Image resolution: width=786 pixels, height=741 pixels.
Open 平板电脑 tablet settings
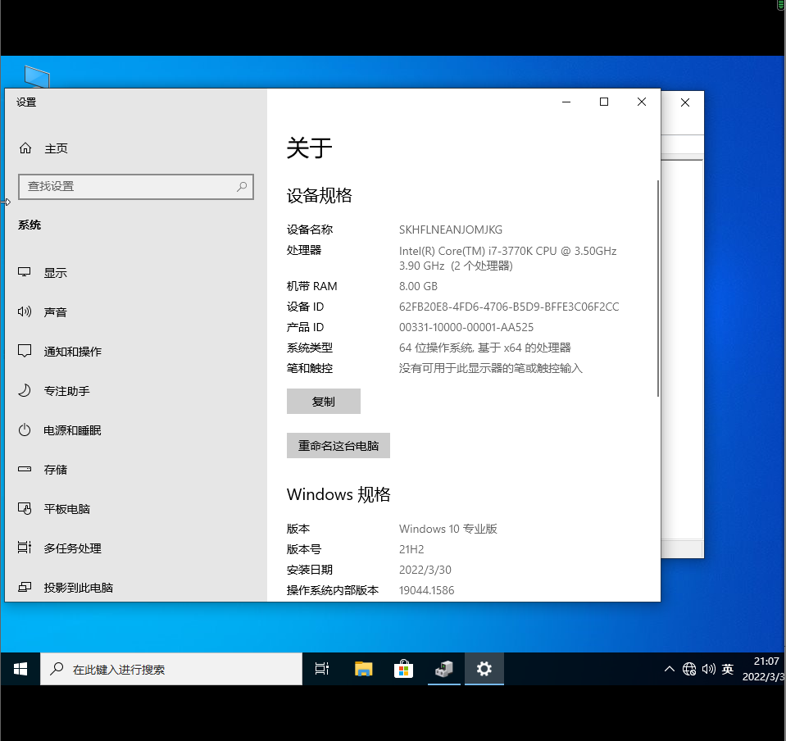(x=53, y=509)
